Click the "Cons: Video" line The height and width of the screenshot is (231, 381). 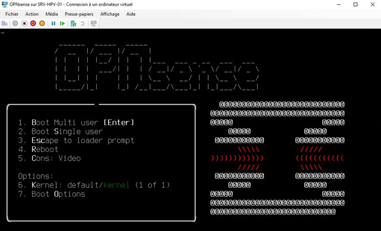tap(50, 159)
